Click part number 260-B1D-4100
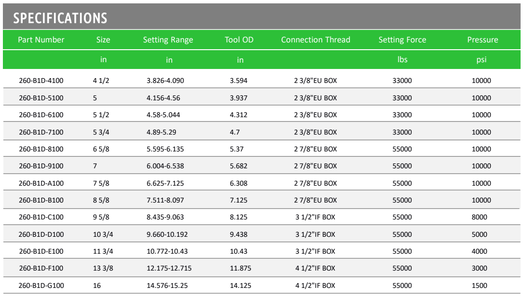523x299 pixels. click(x=41, y=81)
